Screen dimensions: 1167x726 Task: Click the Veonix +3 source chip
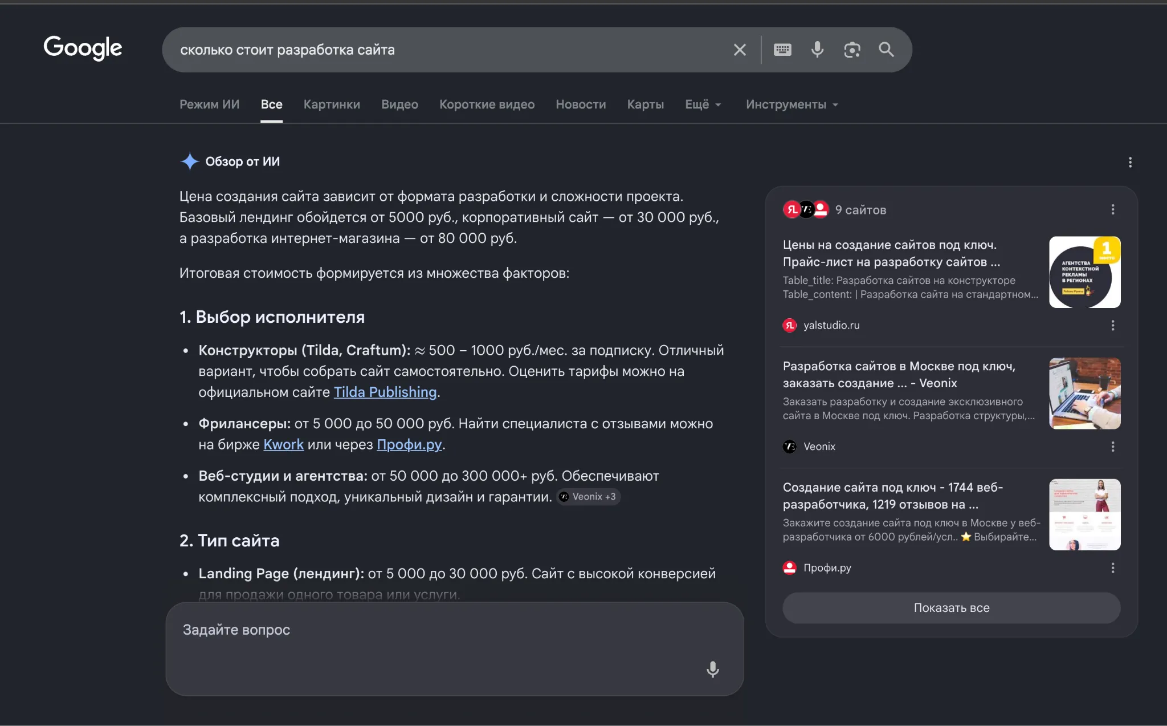click(x=589, y=497)
